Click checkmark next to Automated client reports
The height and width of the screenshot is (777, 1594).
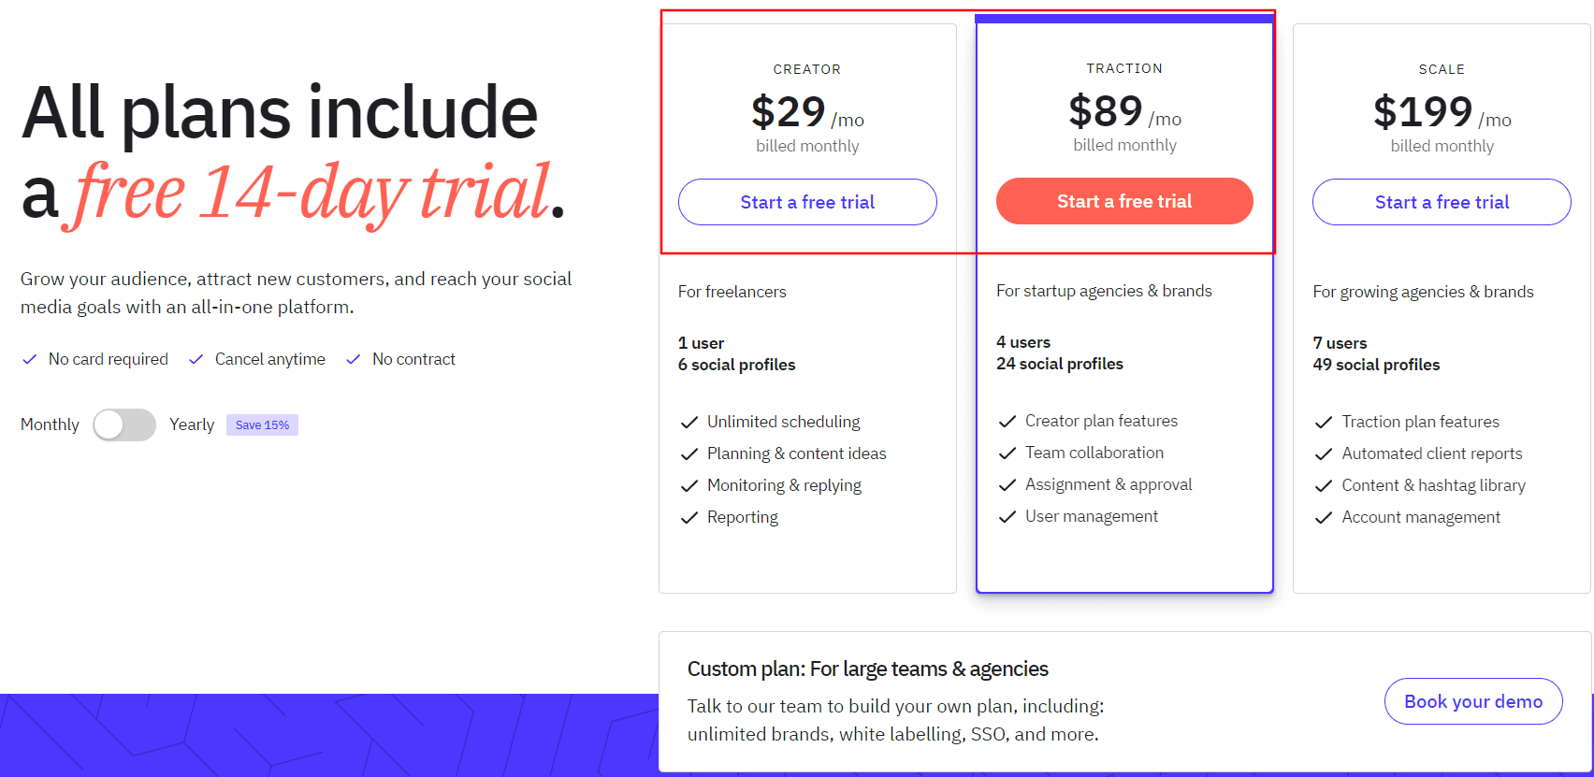pos(1324,454)
